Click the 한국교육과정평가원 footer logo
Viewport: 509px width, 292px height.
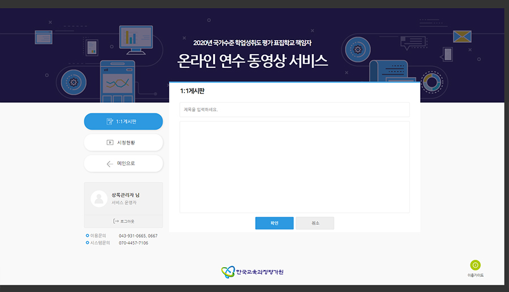pyautogui.click(x=252, y=272)
